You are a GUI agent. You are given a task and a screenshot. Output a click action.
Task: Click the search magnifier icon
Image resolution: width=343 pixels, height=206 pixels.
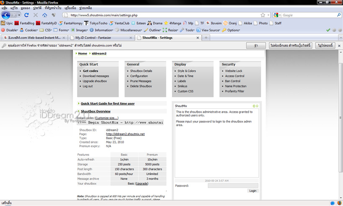[339, 15]
